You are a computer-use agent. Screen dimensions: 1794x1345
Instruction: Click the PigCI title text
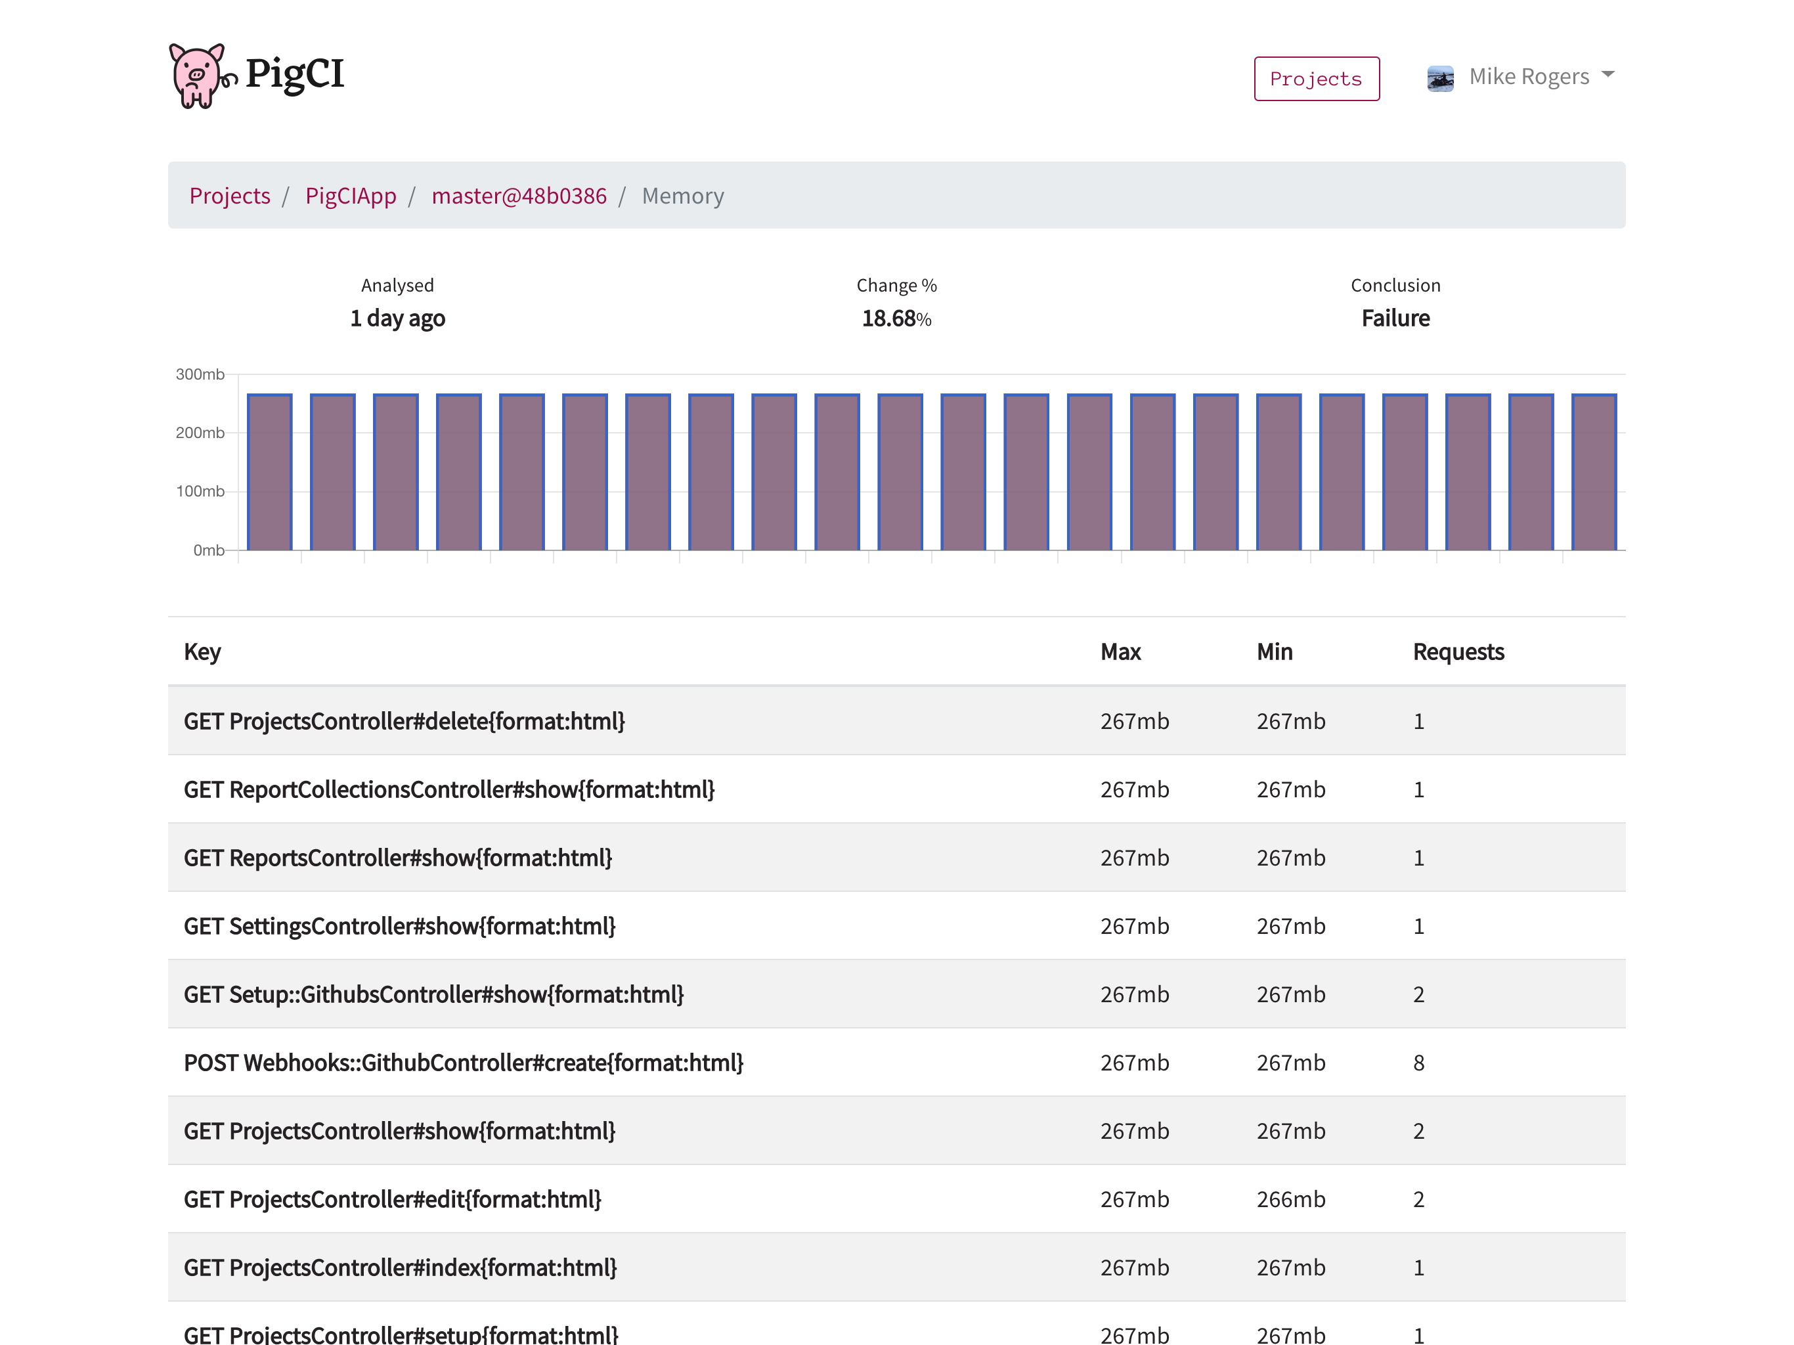(294, 73)
